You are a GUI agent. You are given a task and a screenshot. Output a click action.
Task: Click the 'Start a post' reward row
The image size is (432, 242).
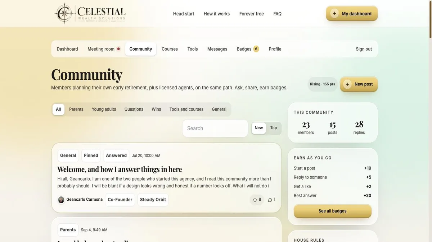pos(333,168)
